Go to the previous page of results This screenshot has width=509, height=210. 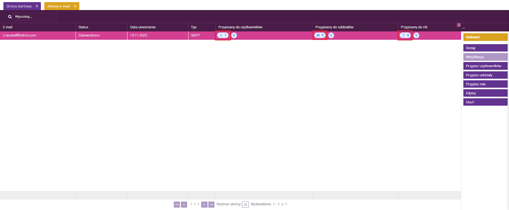pyautogui.click(x=184, y=205)
